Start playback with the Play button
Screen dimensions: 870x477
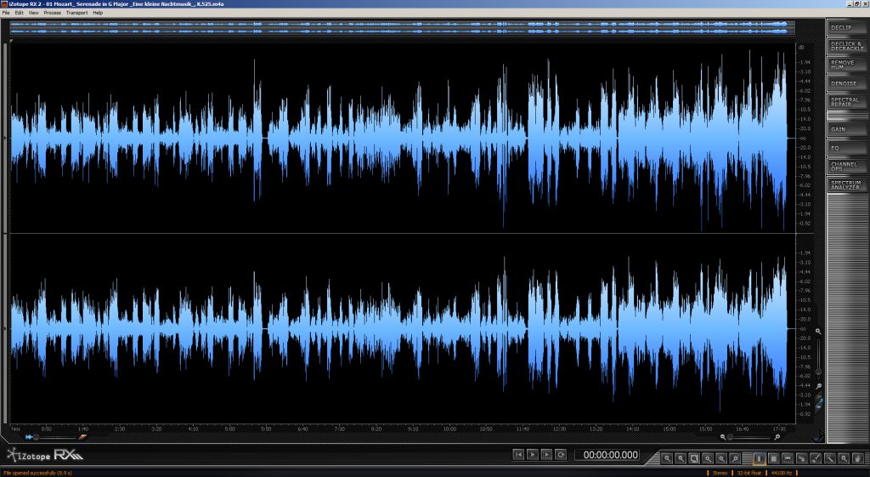click(532, 455)
